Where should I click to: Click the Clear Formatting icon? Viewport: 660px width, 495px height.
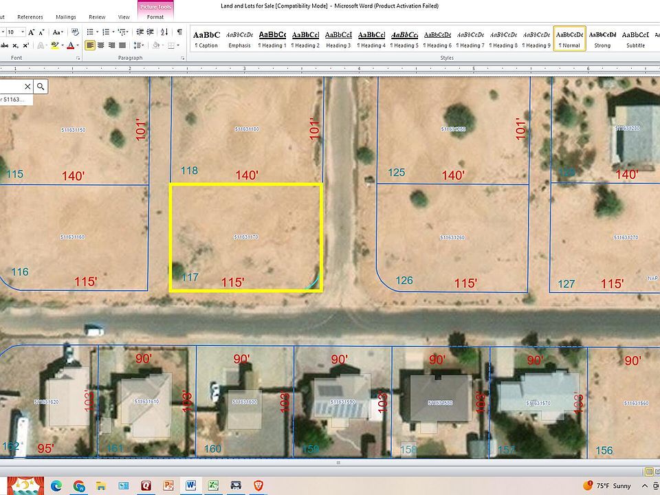coord(75,32)
